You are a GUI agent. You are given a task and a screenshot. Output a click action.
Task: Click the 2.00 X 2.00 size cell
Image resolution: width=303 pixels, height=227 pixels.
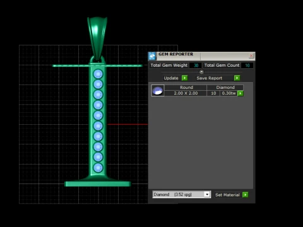pyautogui.click(x=186, y=93)
